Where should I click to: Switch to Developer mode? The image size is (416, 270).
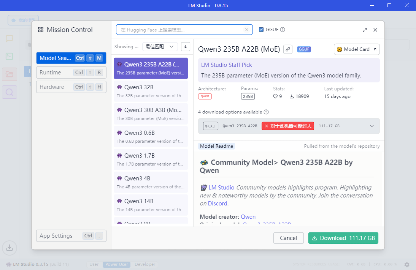(x=145, y=264)
